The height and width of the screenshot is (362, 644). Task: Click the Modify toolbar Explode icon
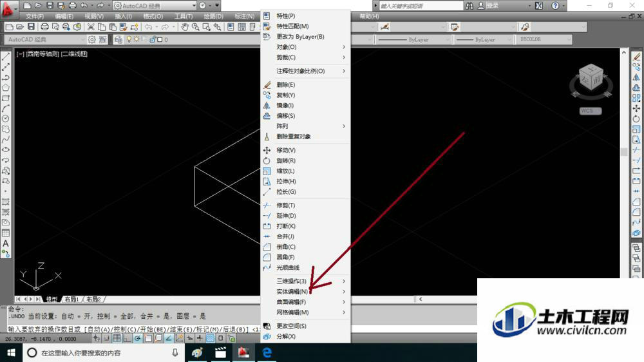click(x=636, y=233)
